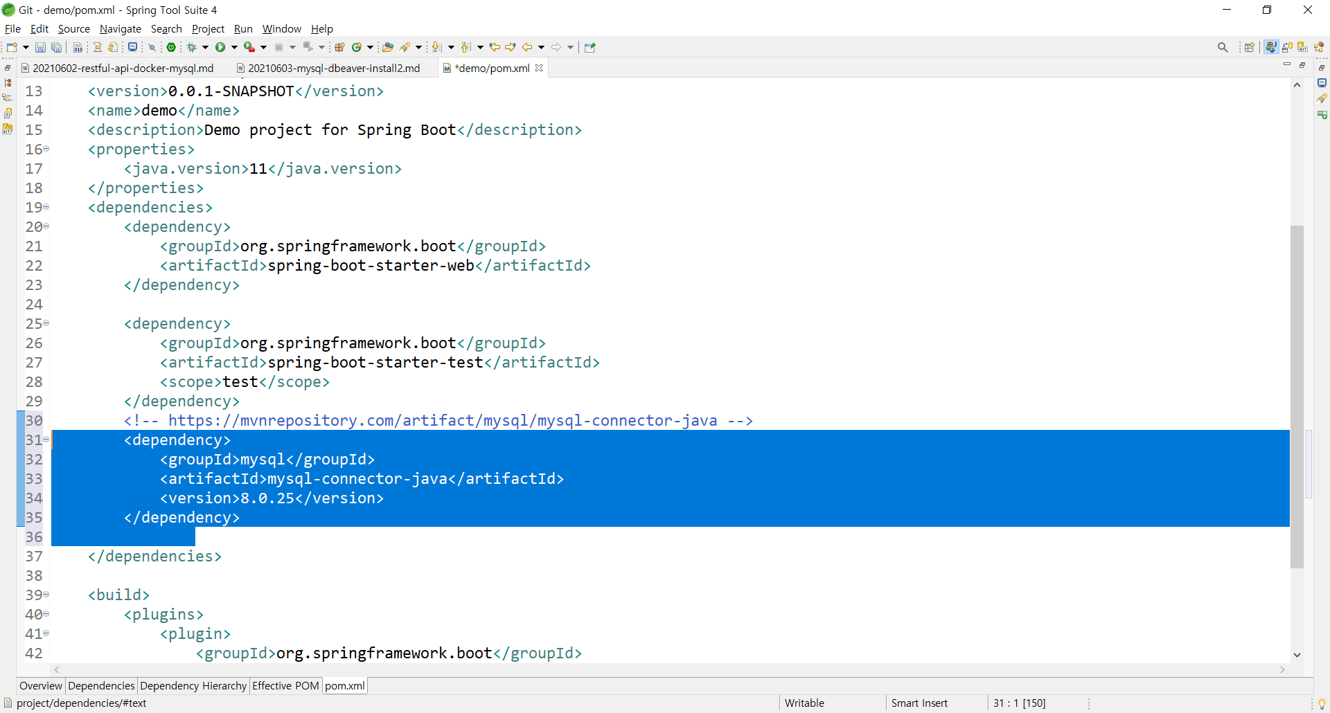
Task: Click the magnifier Quick Access search icon
Action: 1223,47
